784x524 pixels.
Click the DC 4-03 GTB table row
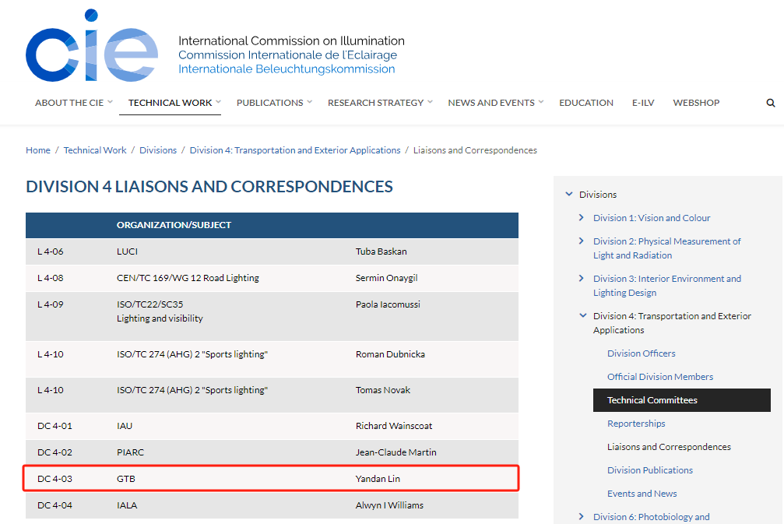coord(271,479)
